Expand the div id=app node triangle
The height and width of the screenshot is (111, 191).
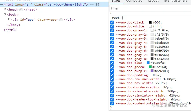click(9, 19)
